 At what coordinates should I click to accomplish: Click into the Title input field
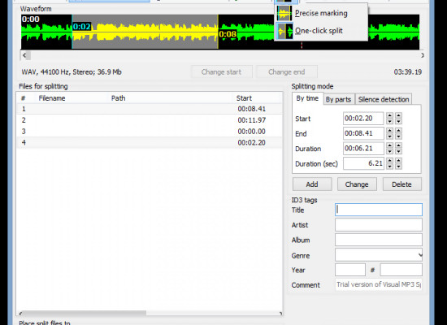point(379,210)
